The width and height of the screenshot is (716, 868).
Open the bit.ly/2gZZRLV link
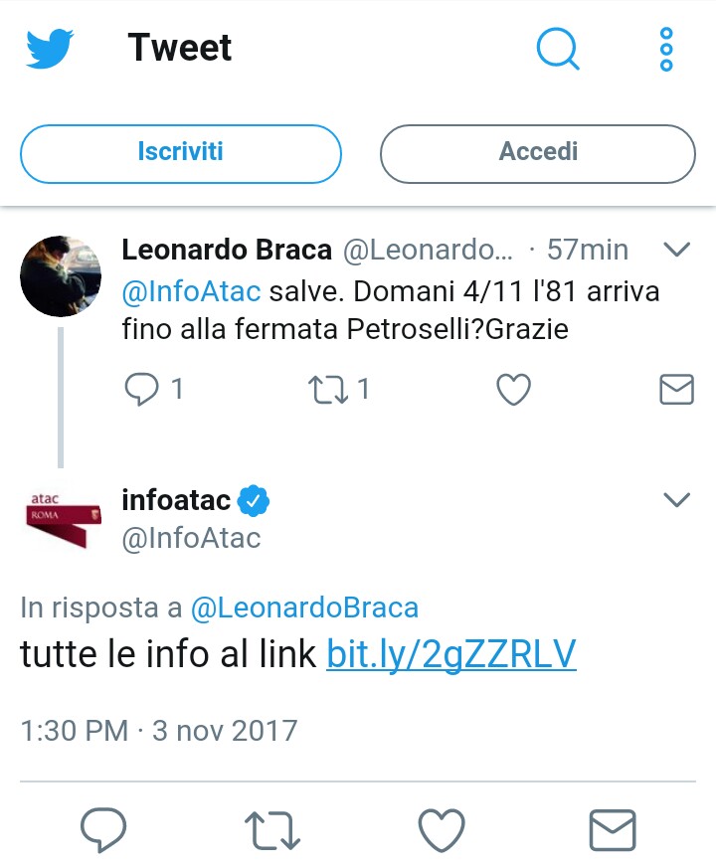[451, 655]
